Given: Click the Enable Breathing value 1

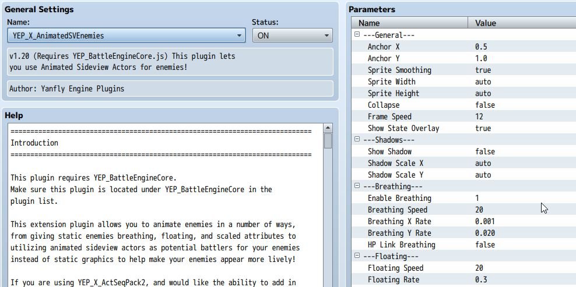Looking at the screenshot, I should (x=477, y=198).
